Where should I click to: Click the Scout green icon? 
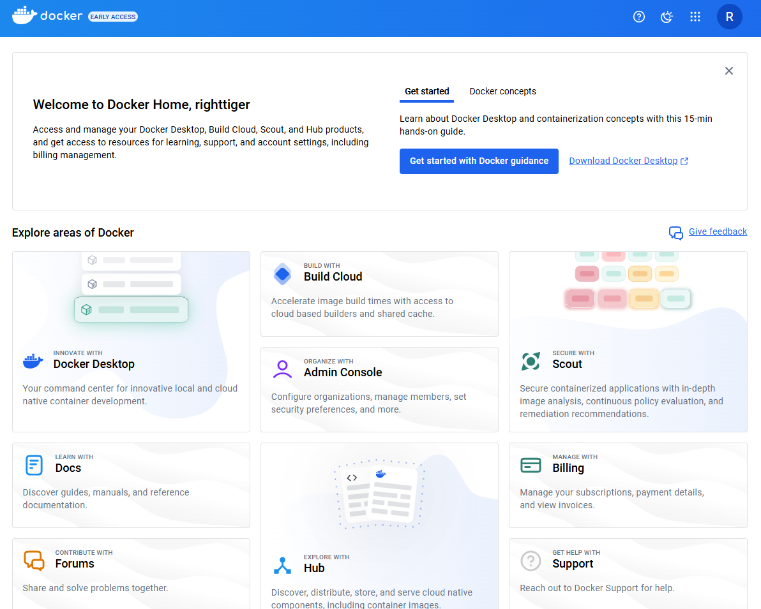click(531, 361)
